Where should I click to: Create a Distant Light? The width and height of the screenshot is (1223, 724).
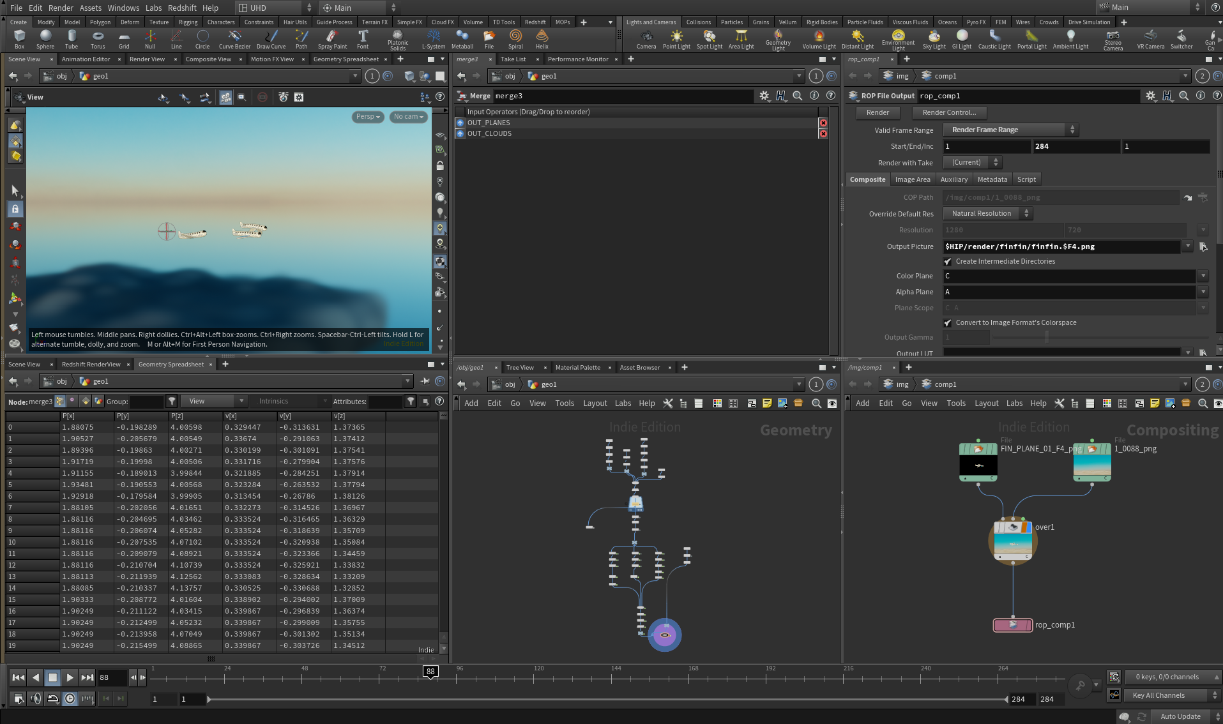858,39
